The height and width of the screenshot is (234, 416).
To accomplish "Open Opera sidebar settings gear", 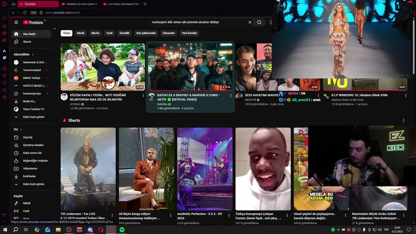I will pos(4,97).
